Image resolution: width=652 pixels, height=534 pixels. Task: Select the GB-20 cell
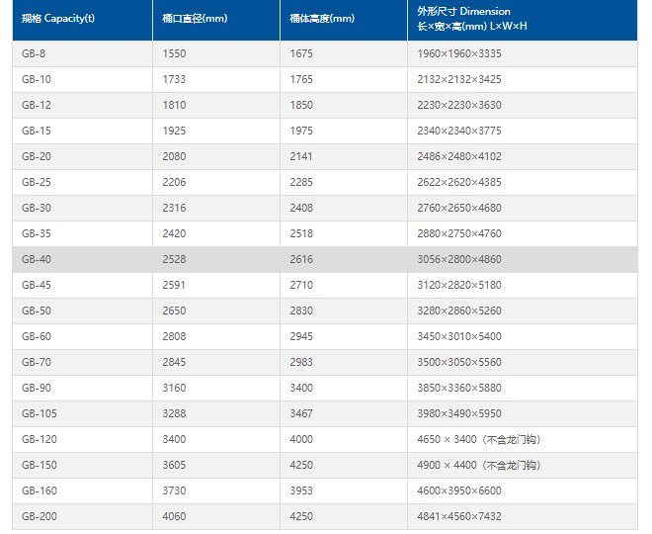coord(82,157)
